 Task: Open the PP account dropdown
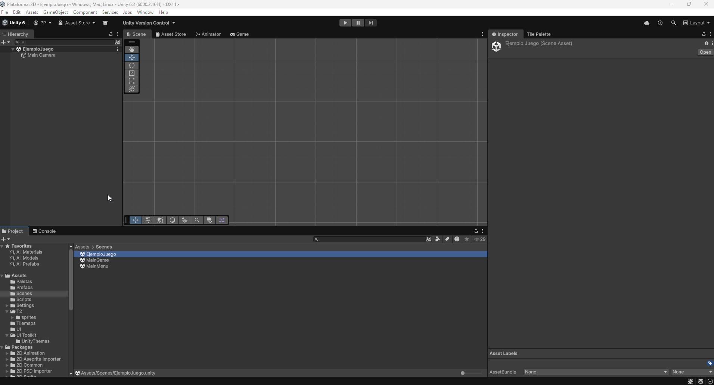tap(42, 23)
